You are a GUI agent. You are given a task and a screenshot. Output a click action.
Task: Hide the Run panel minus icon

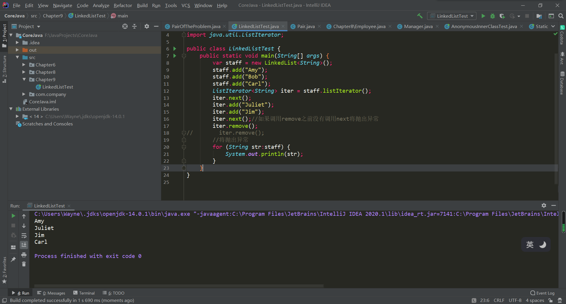pyautogui.click(x=554, y=205)
